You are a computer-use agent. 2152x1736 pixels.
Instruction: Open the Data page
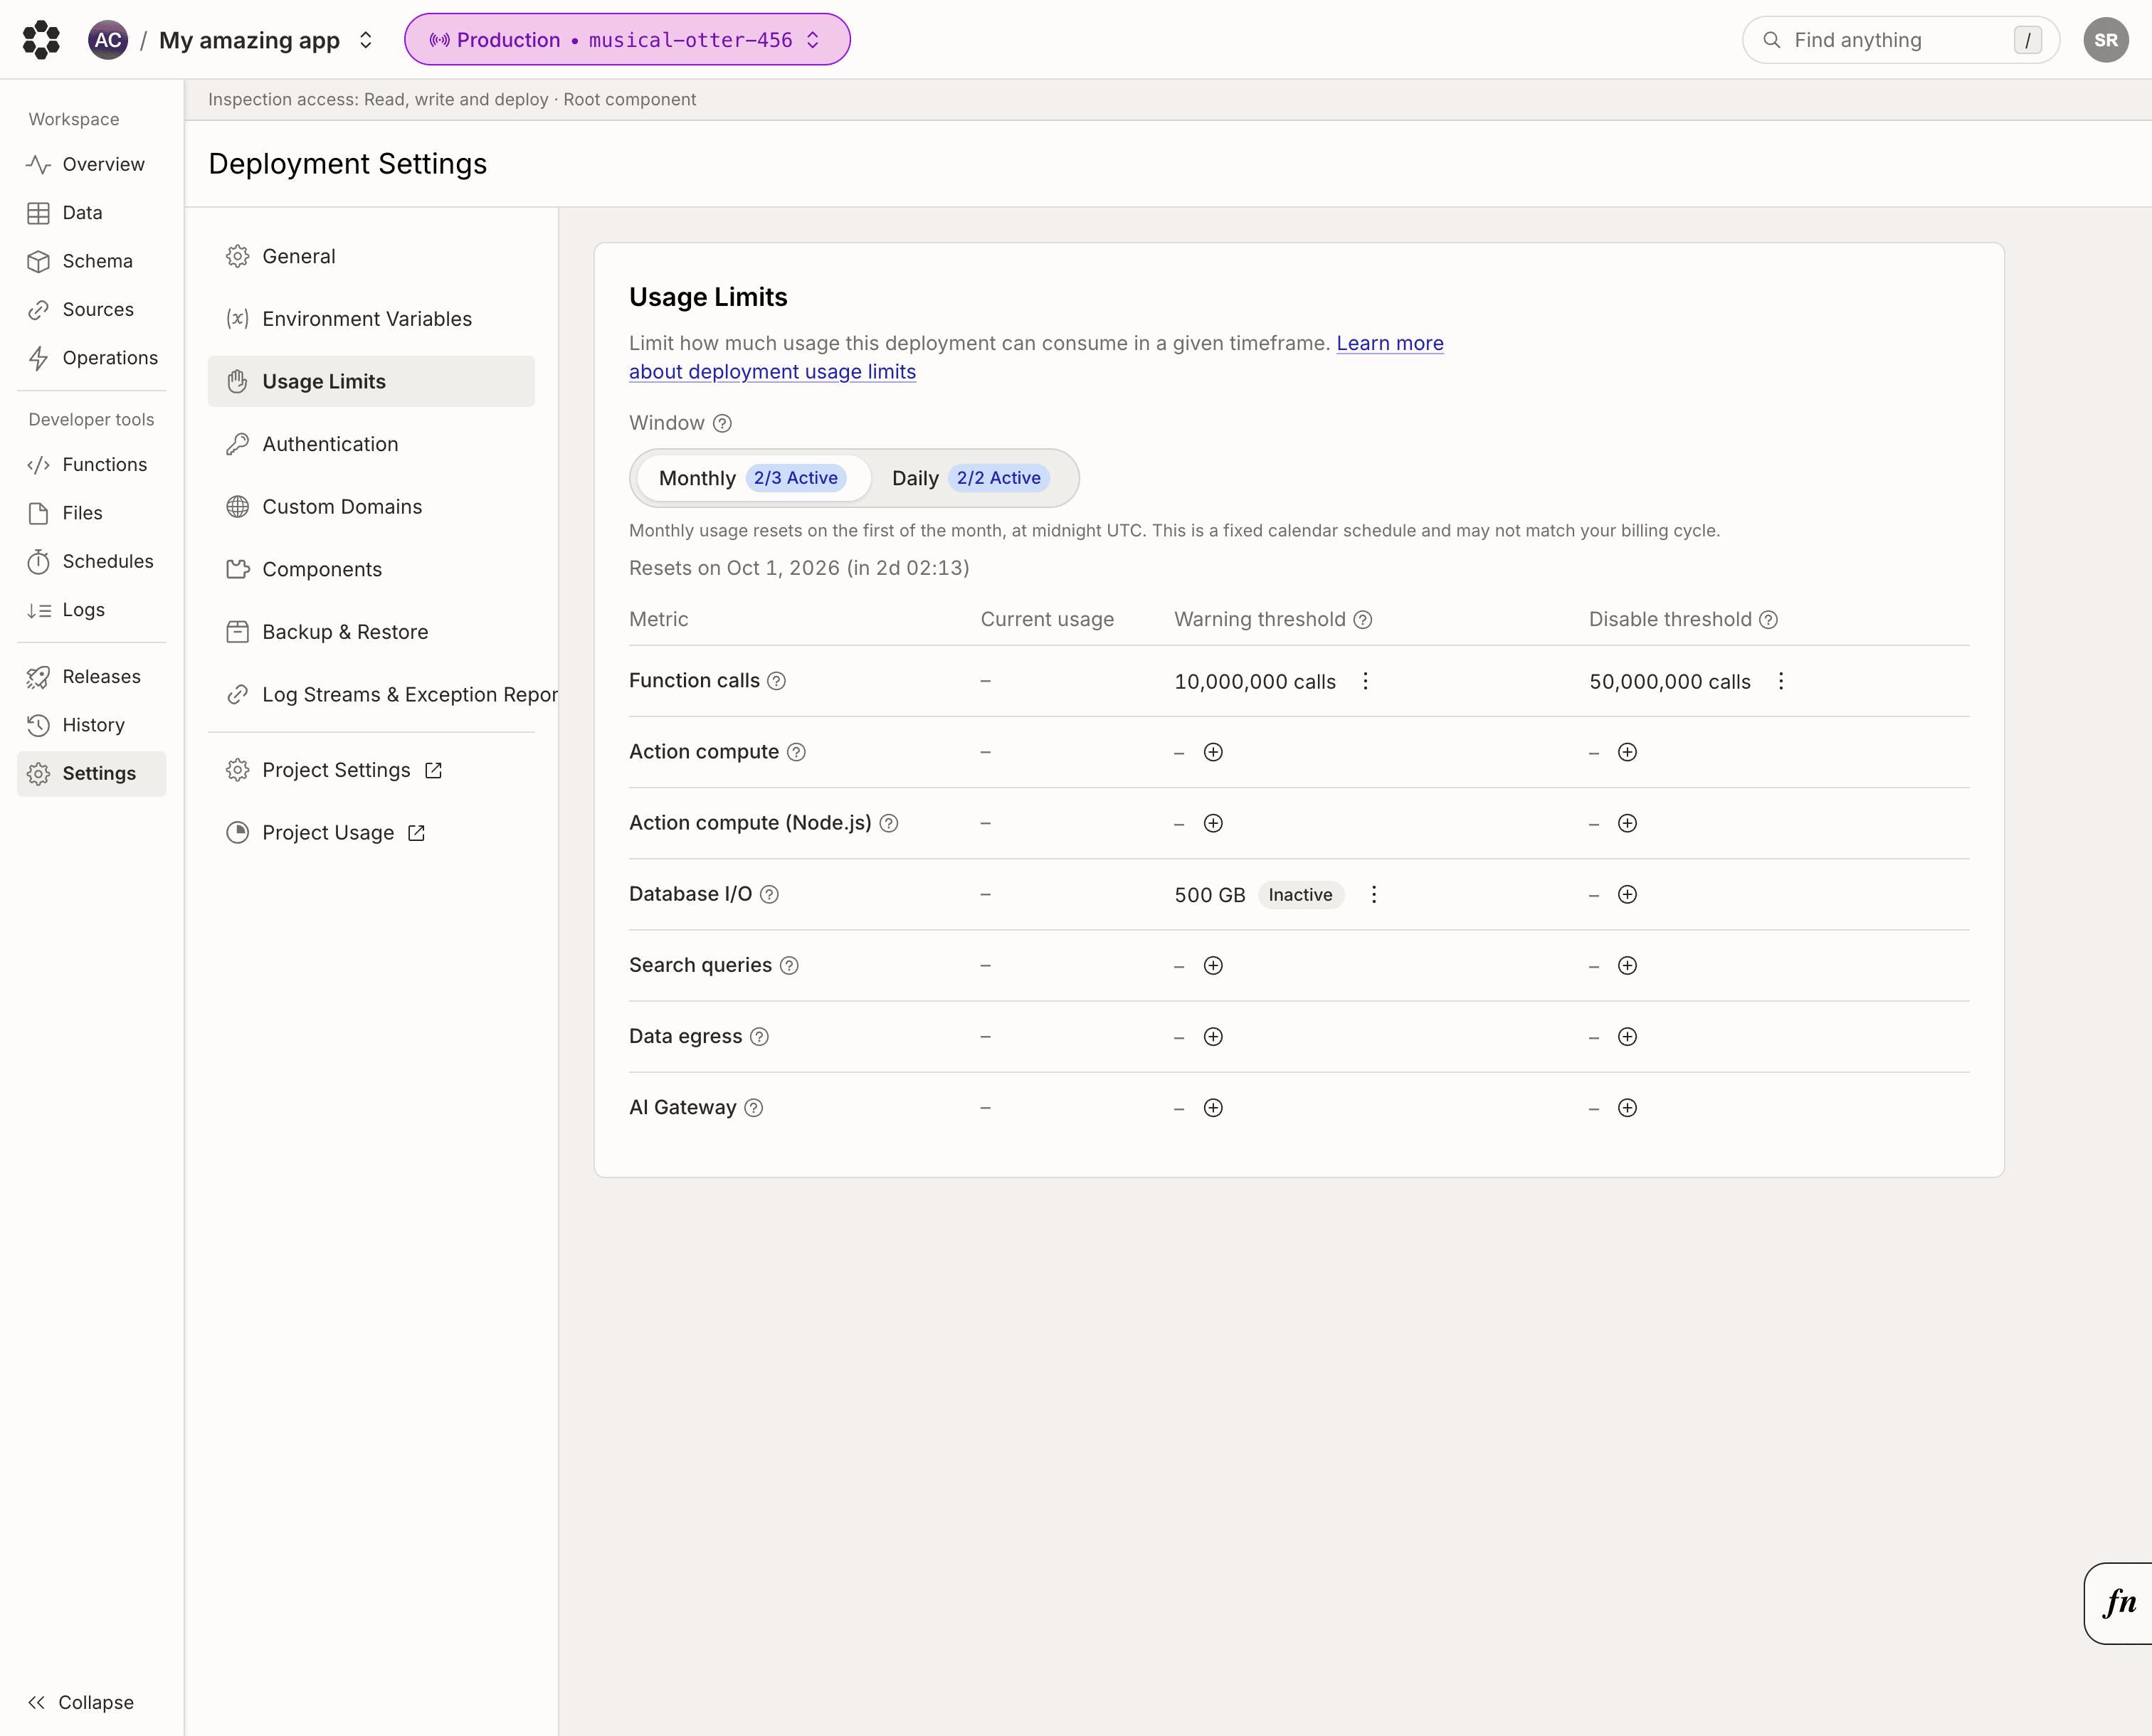(x=91, y=213)
